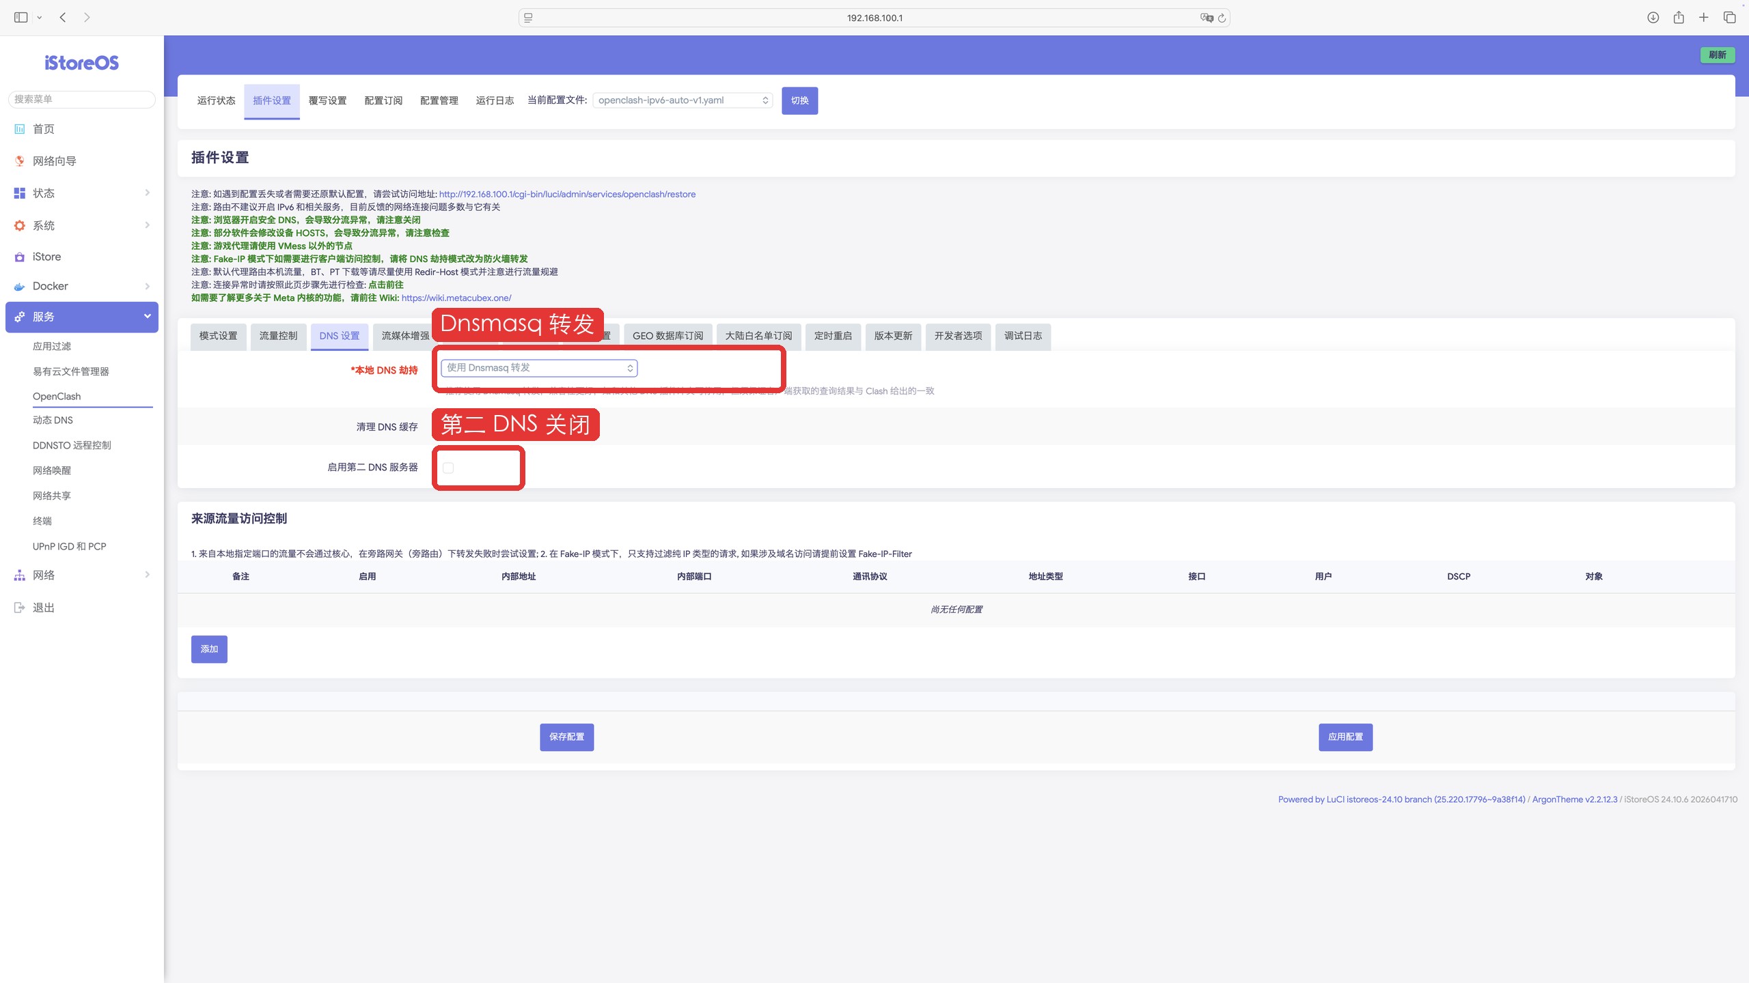Click the 退出 logout icon
Viewport: 1749px width, 983px height.
(x=20, y=608)
